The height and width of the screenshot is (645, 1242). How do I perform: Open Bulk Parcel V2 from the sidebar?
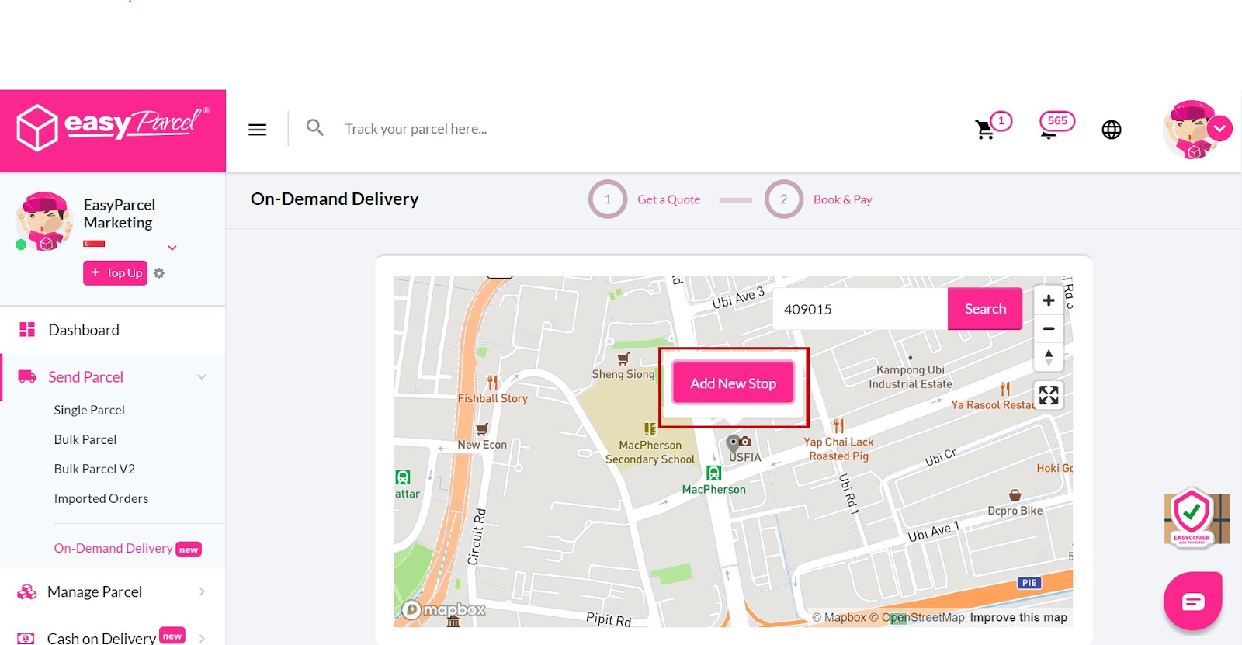pyautogui.click(x=94, y=469)
